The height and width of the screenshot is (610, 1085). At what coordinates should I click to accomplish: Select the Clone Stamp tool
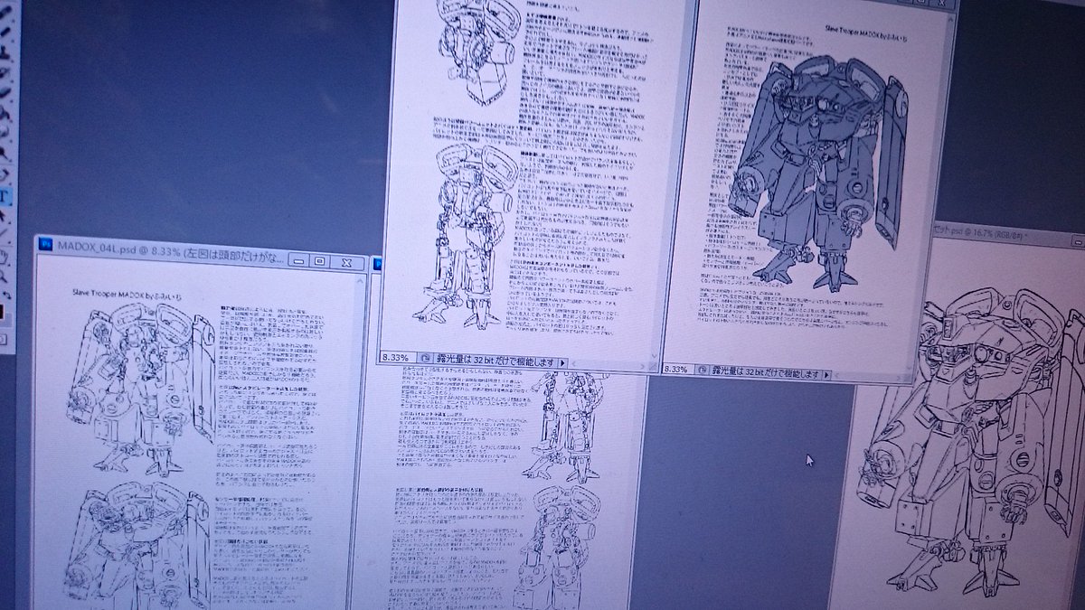click(x=5, y=52)
